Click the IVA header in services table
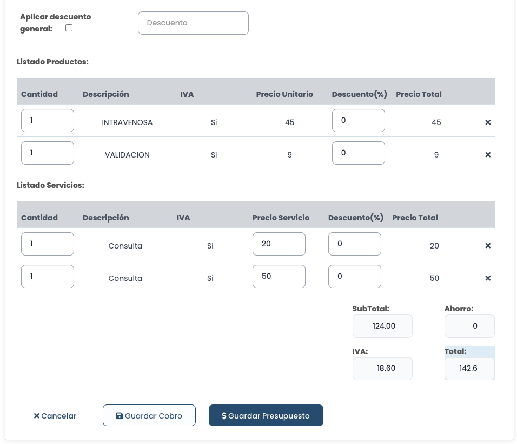The height and width of the screenshot is (444, 517). 183,218
